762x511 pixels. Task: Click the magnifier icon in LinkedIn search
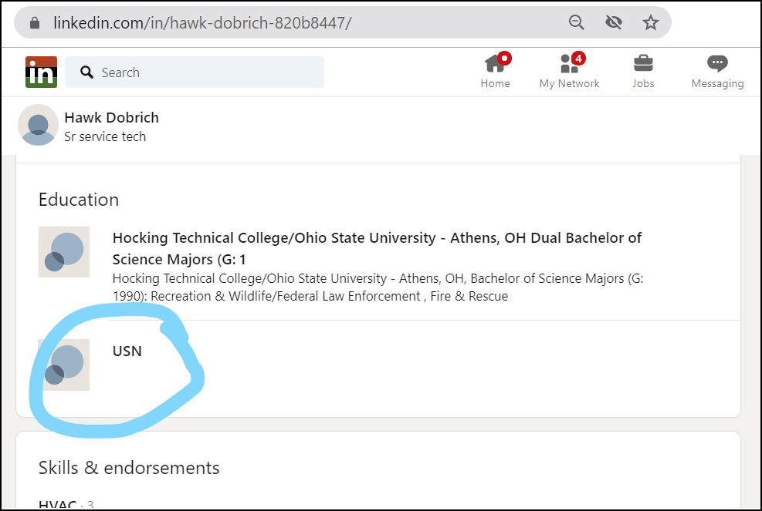86,72
